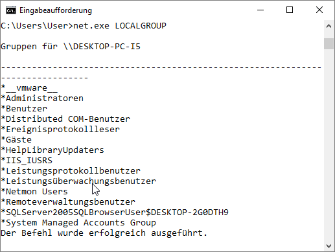This screenshot has height=252, width=335.
Task: Click the *Gäste group line
Action: [x=16, y=140]
